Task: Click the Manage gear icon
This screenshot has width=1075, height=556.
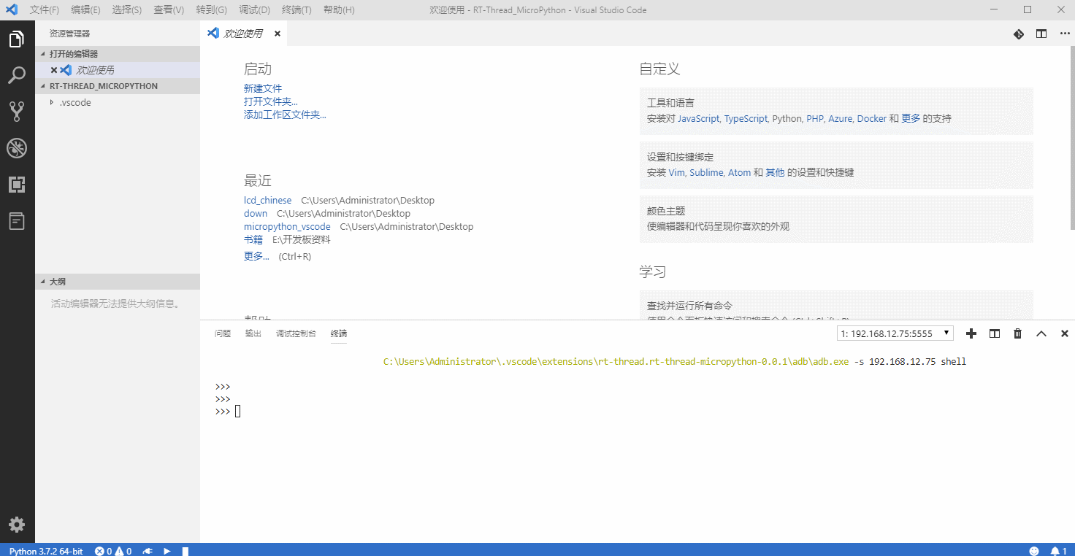Action: [17, 525]
